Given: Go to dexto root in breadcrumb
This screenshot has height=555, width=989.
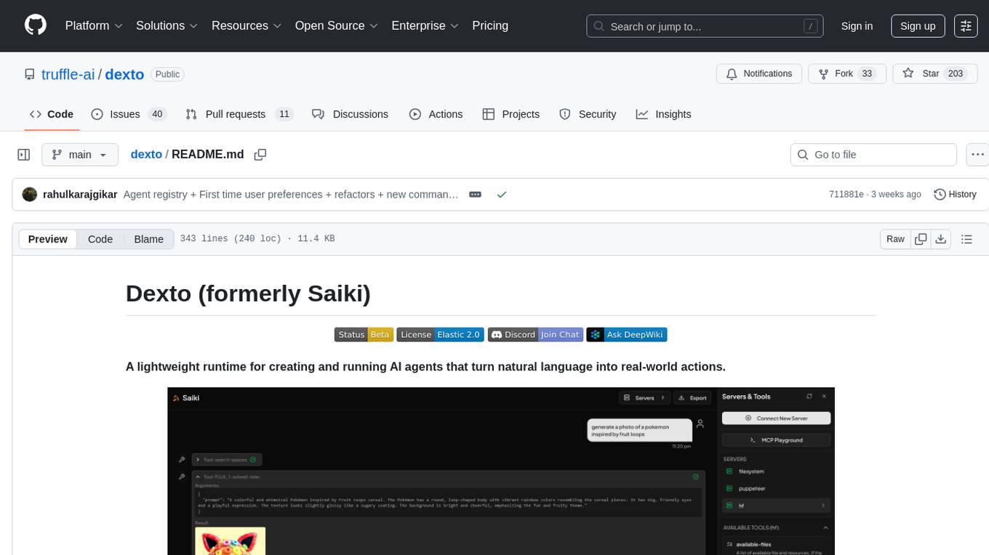Looking at the screenshot, I should coord(146,155).
